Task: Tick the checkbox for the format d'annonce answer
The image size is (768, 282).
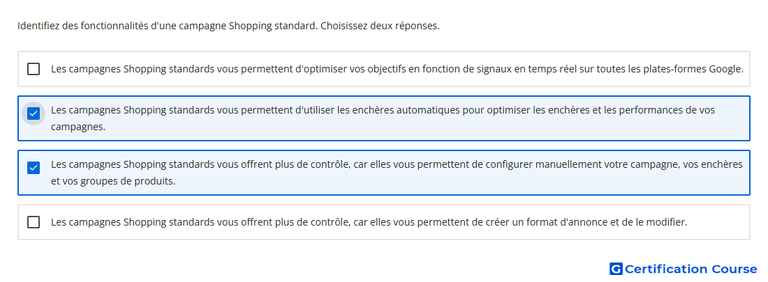Action: coord(34,222)
